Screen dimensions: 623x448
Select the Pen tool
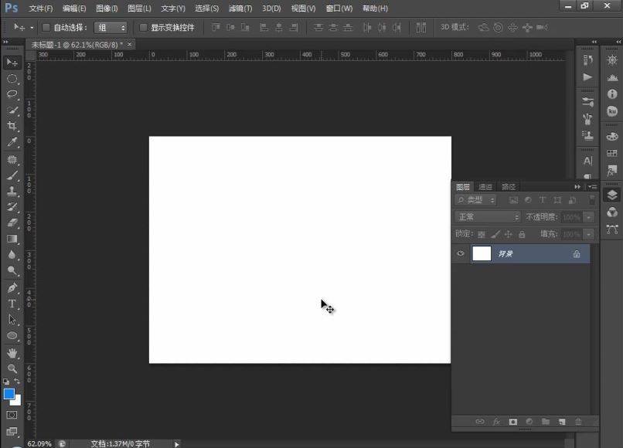coord(12,287)
